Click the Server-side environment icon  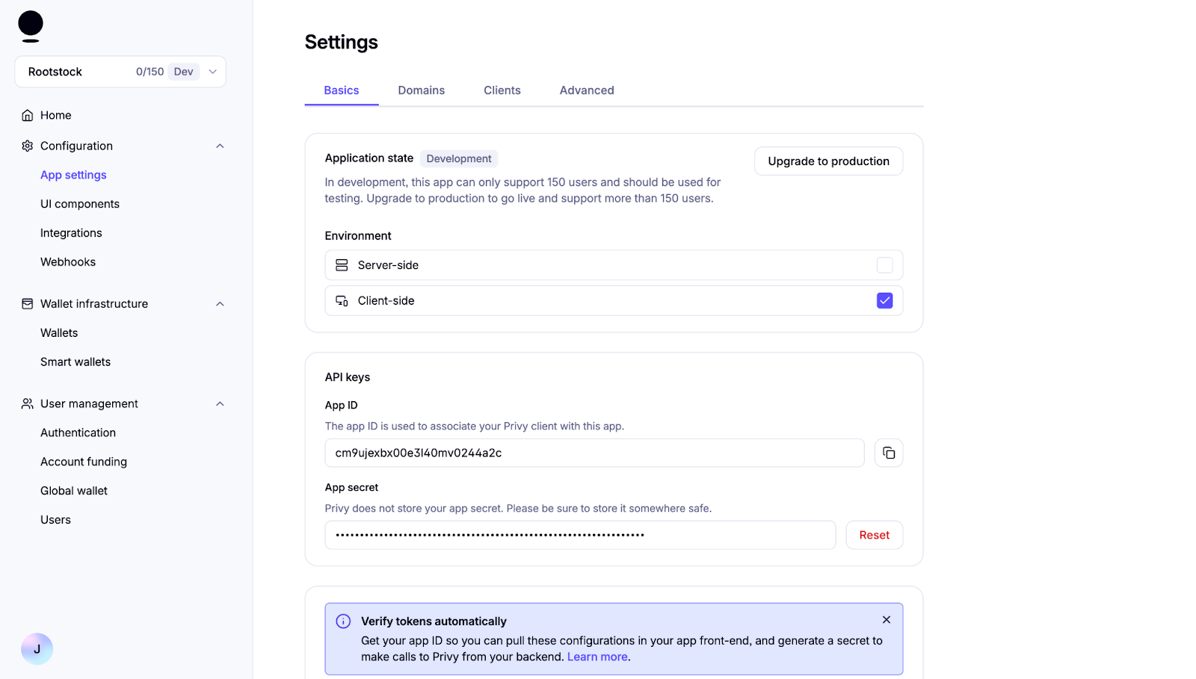tap(342, 264)
